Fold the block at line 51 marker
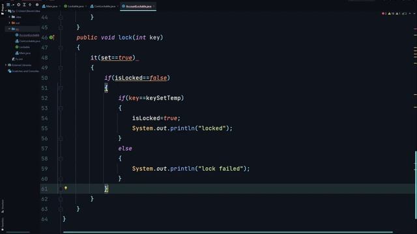 click(x=61, y=88)
